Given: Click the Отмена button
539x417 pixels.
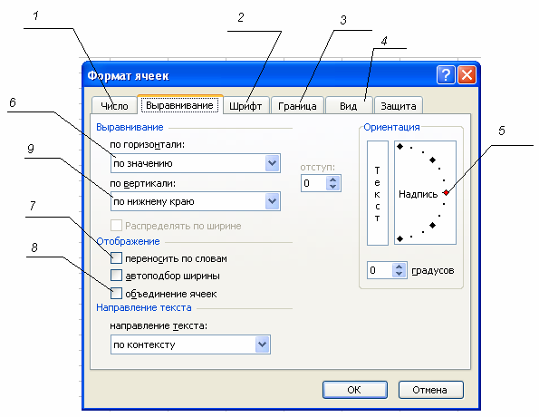Looking at the screenshot, I should pos(430,390).
